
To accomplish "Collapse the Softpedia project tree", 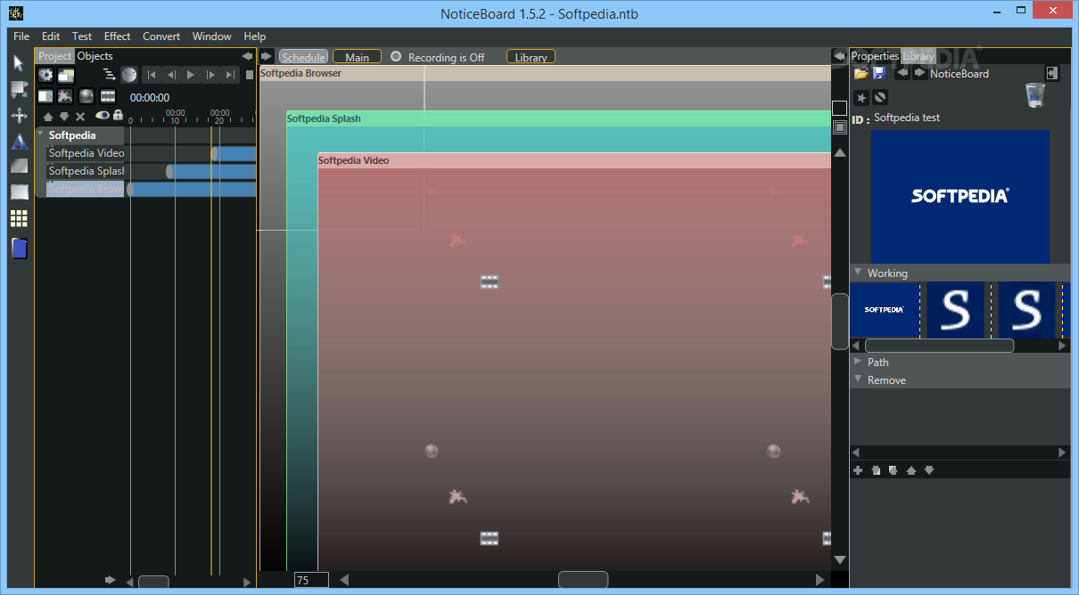I will [40, 134].
